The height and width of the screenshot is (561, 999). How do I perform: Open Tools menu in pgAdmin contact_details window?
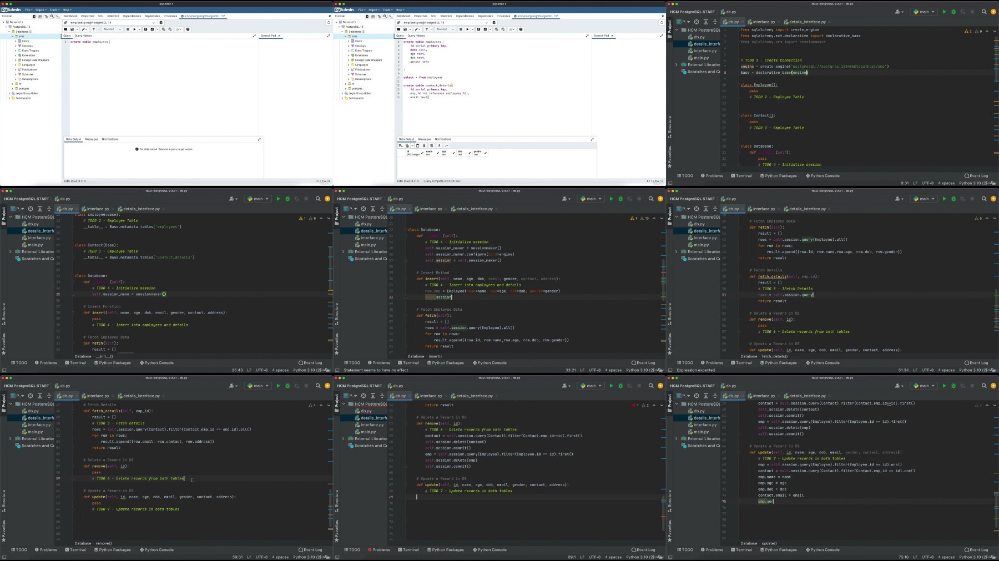387,9
